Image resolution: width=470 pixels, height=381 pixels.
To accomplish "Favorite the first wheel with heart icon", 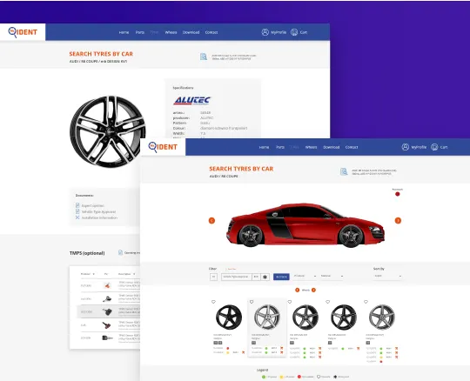I will point(213,302).
